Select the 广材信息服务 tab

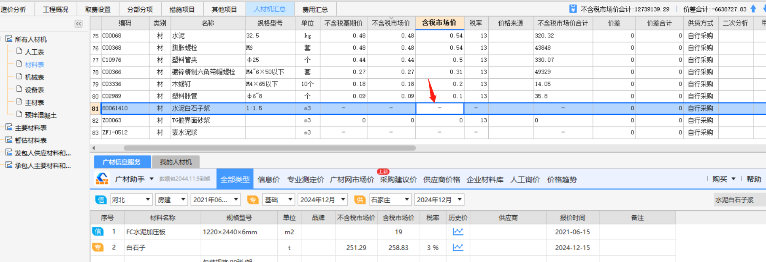122,162
